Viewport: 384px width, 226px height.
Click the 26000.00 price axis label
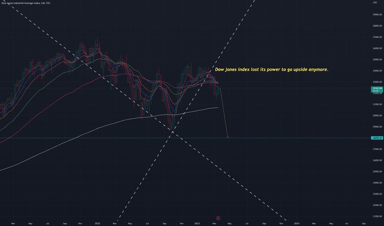coord(377,160)
